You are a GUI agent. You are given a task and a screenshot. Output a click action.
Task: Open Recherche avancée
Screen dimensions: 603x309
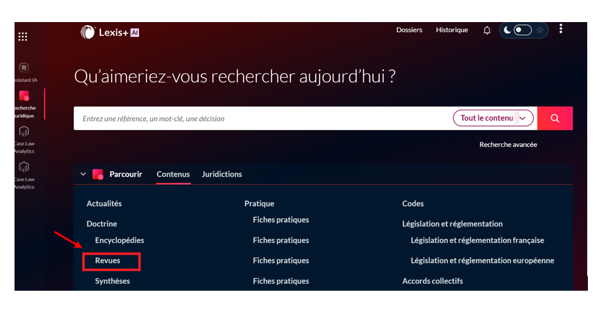(508, 144)
